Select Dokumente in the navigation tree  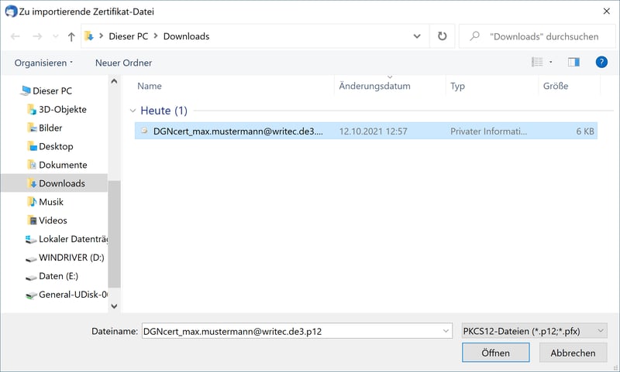coord(62,165)
